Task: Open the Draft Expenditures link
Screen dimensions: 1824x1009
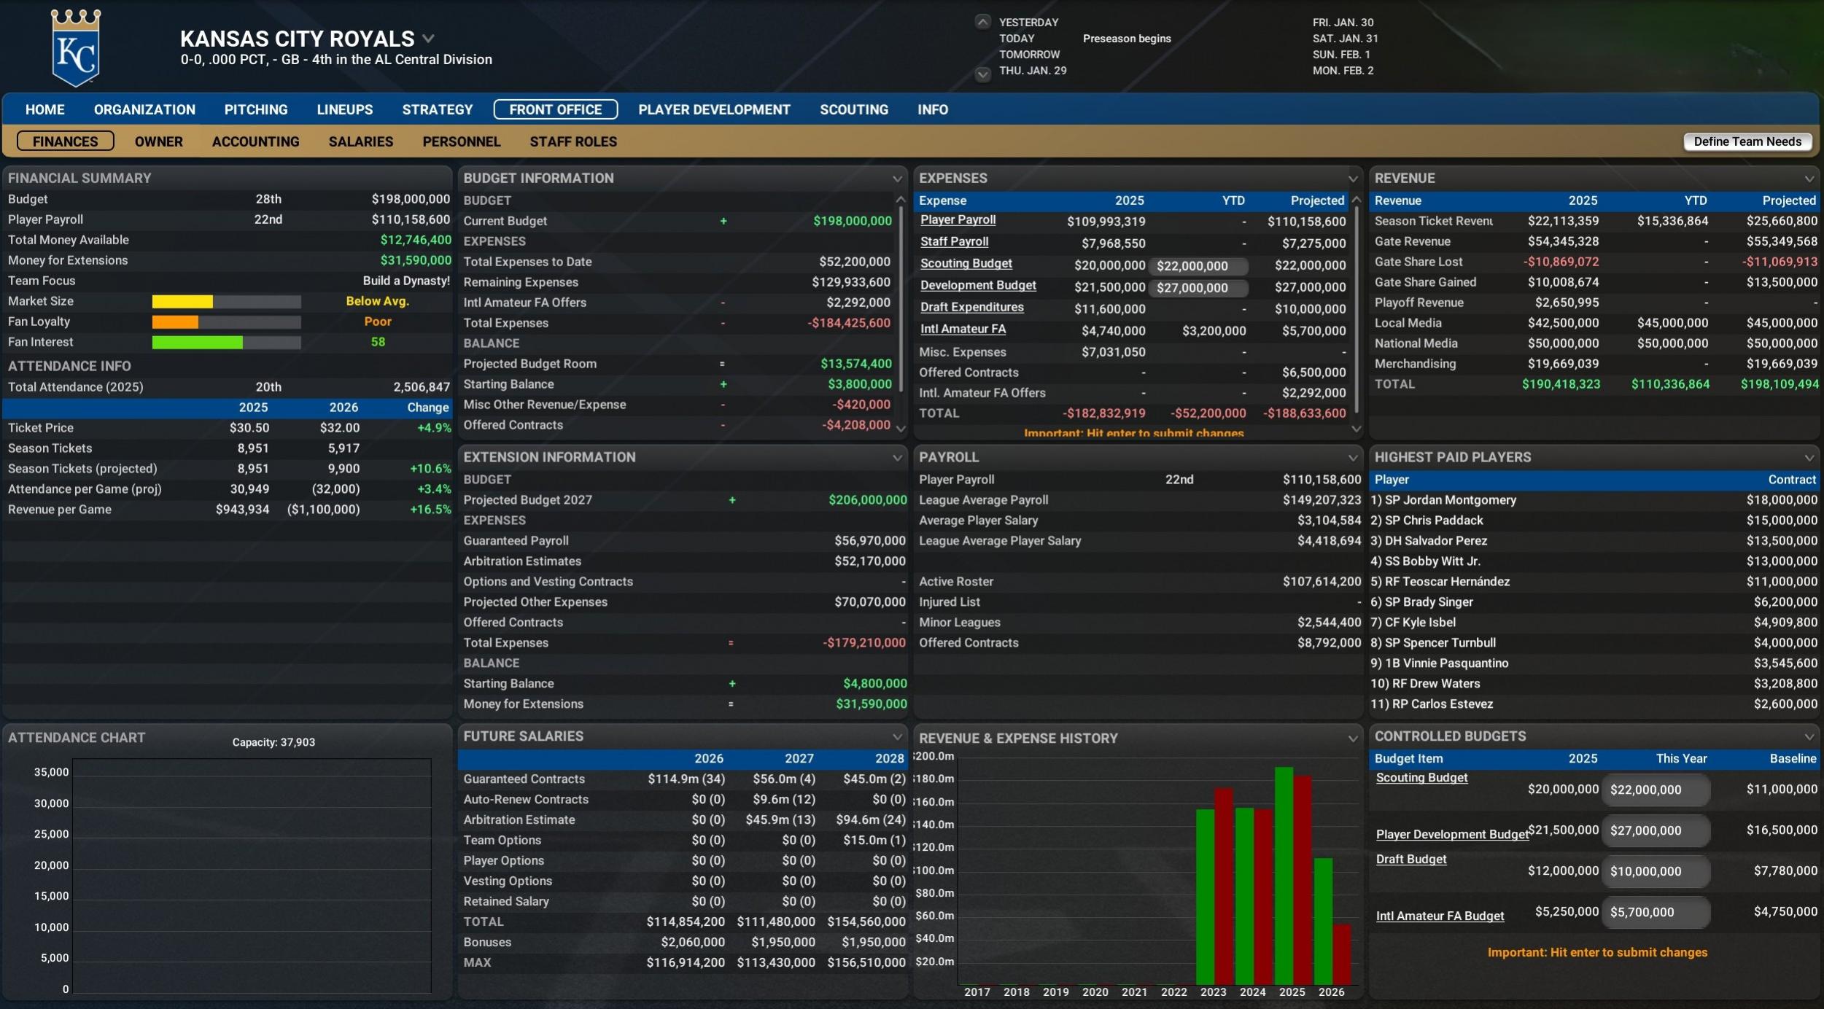Action: [971, 308]
